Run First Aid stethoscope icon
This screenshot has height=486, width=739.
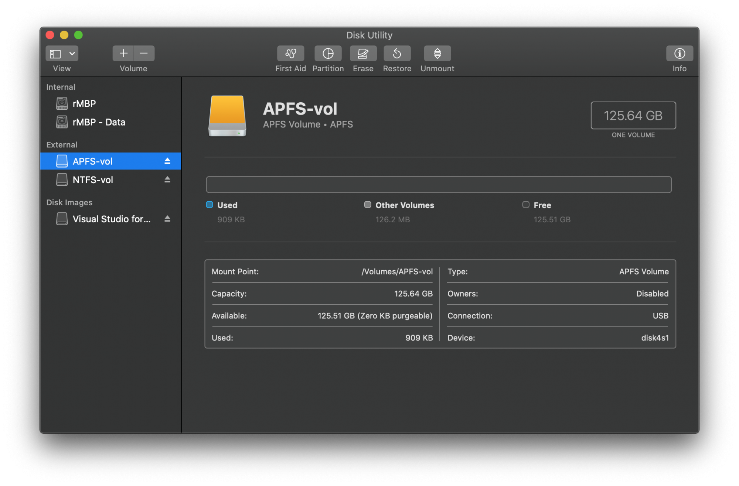(x=290, y=54)
